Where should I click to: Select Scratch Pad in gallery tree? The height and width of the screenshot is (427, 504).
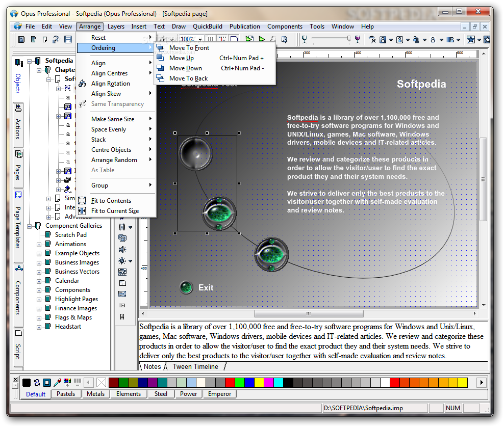click(x=71, y=235)
